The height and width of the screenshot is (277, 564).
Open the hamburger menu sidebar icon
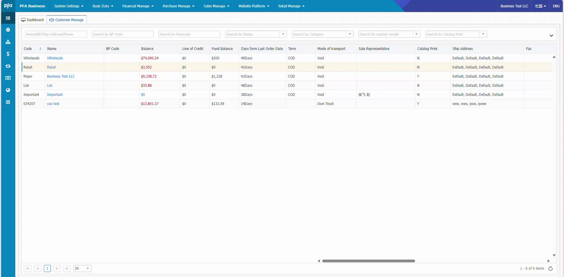click(8, 102)
